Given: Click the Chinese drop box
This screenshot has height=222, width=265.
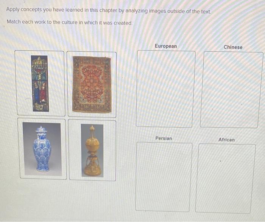Looking at the screenshot, I should 232,90.
